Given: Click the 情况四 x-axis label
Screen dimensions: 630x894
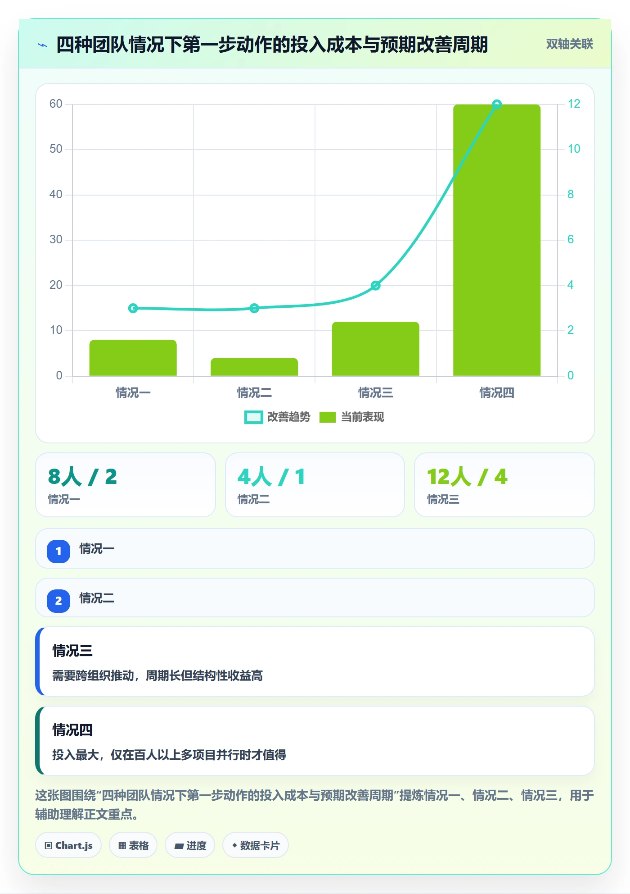Looking at the screenshot, I should 497,393.
